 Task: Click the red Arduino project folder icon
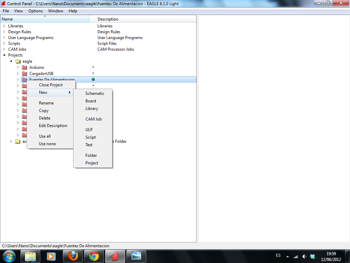pos(24,67)
